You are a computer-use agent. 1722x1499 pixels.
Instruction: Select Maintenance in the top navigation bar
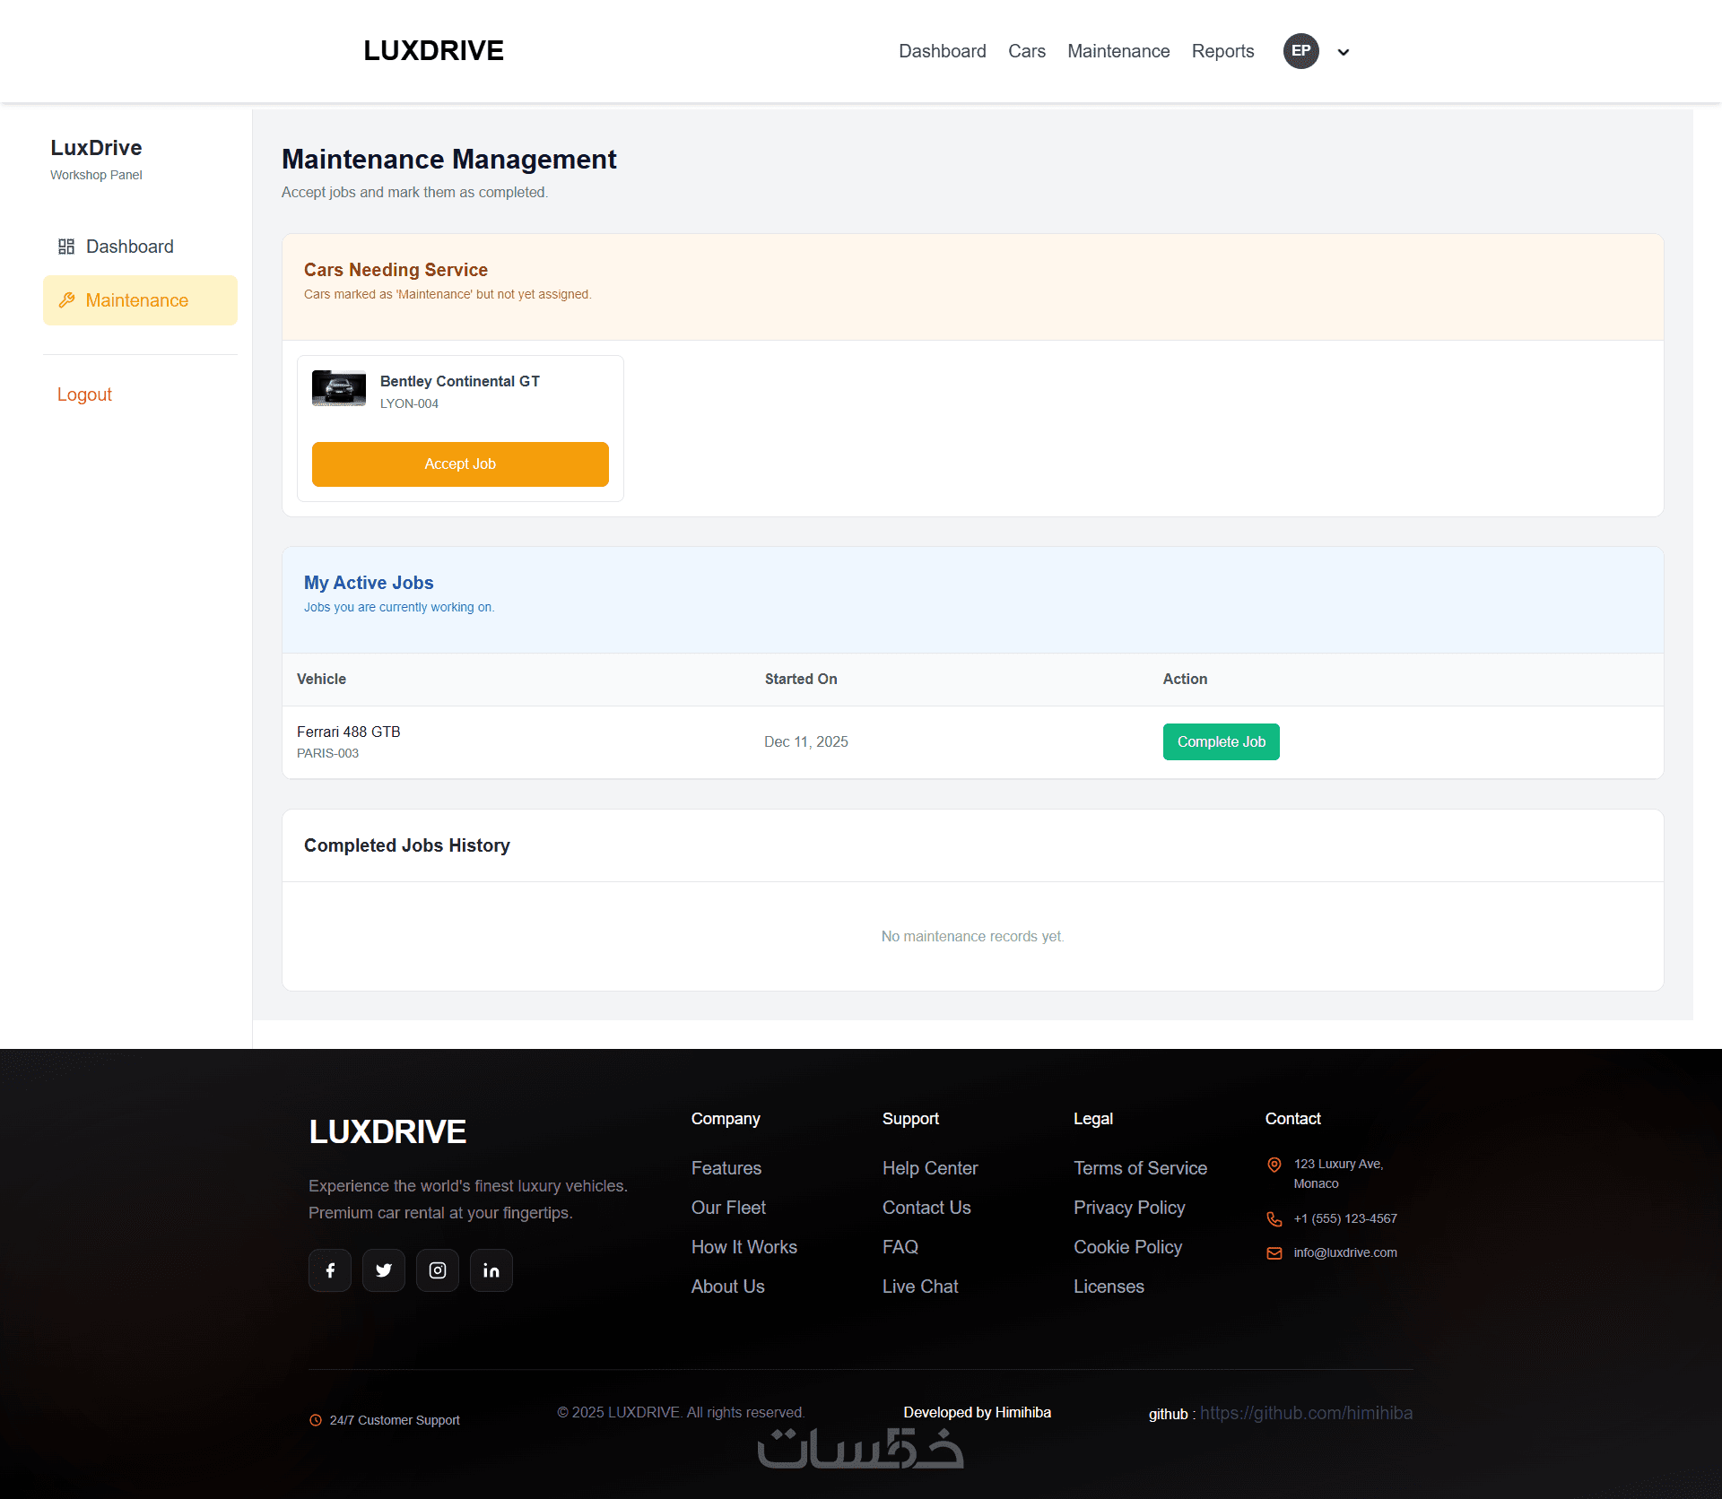coord(1118,51)
